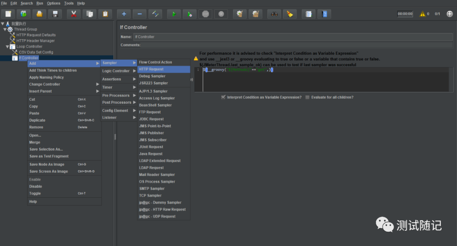Enable Evaluate for all children checkbox

307,97
